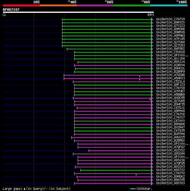
Task: Select the UniRef100_Q0DCM5 label
Action: pyautogui.click(x=170, y=98)
